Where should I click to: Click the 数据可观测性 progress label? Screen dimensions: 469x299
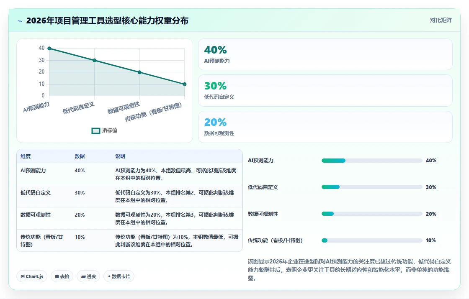point(263,214)
